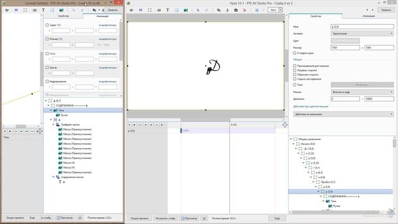398x224 pixels.
Task: Play the right window timeline
Action: click(129, 124)
